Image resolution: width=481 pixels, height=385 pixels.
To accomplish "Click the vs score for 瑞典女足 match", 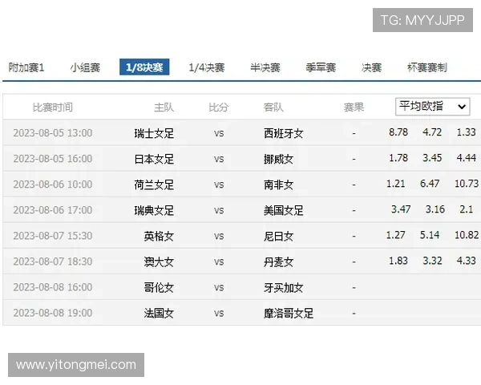I will (219, 211).
